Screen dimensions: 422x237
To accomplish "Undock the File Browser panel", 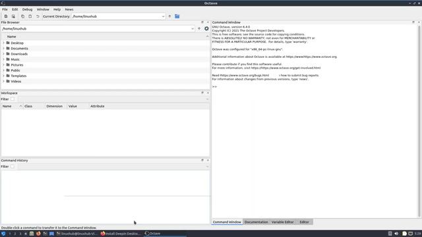I will (202, 22).
